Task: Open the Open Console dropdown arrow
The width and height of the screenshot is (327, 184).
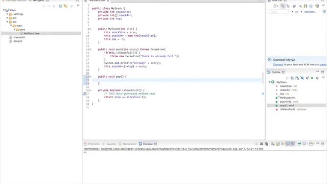Action: (x=314, y=144)
